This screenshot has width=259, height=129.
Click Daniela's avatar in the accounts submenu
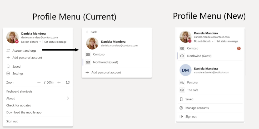pyautogui.click(x=92, y=44)
